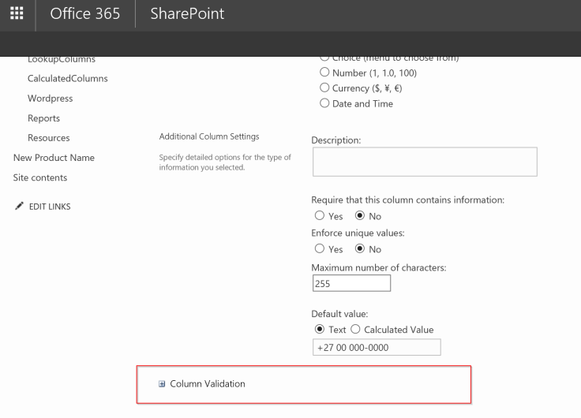The height and width of the screenshot is (418, 581).
Task: Expand the Column Validation plus icon
Action: coord(163,384)
